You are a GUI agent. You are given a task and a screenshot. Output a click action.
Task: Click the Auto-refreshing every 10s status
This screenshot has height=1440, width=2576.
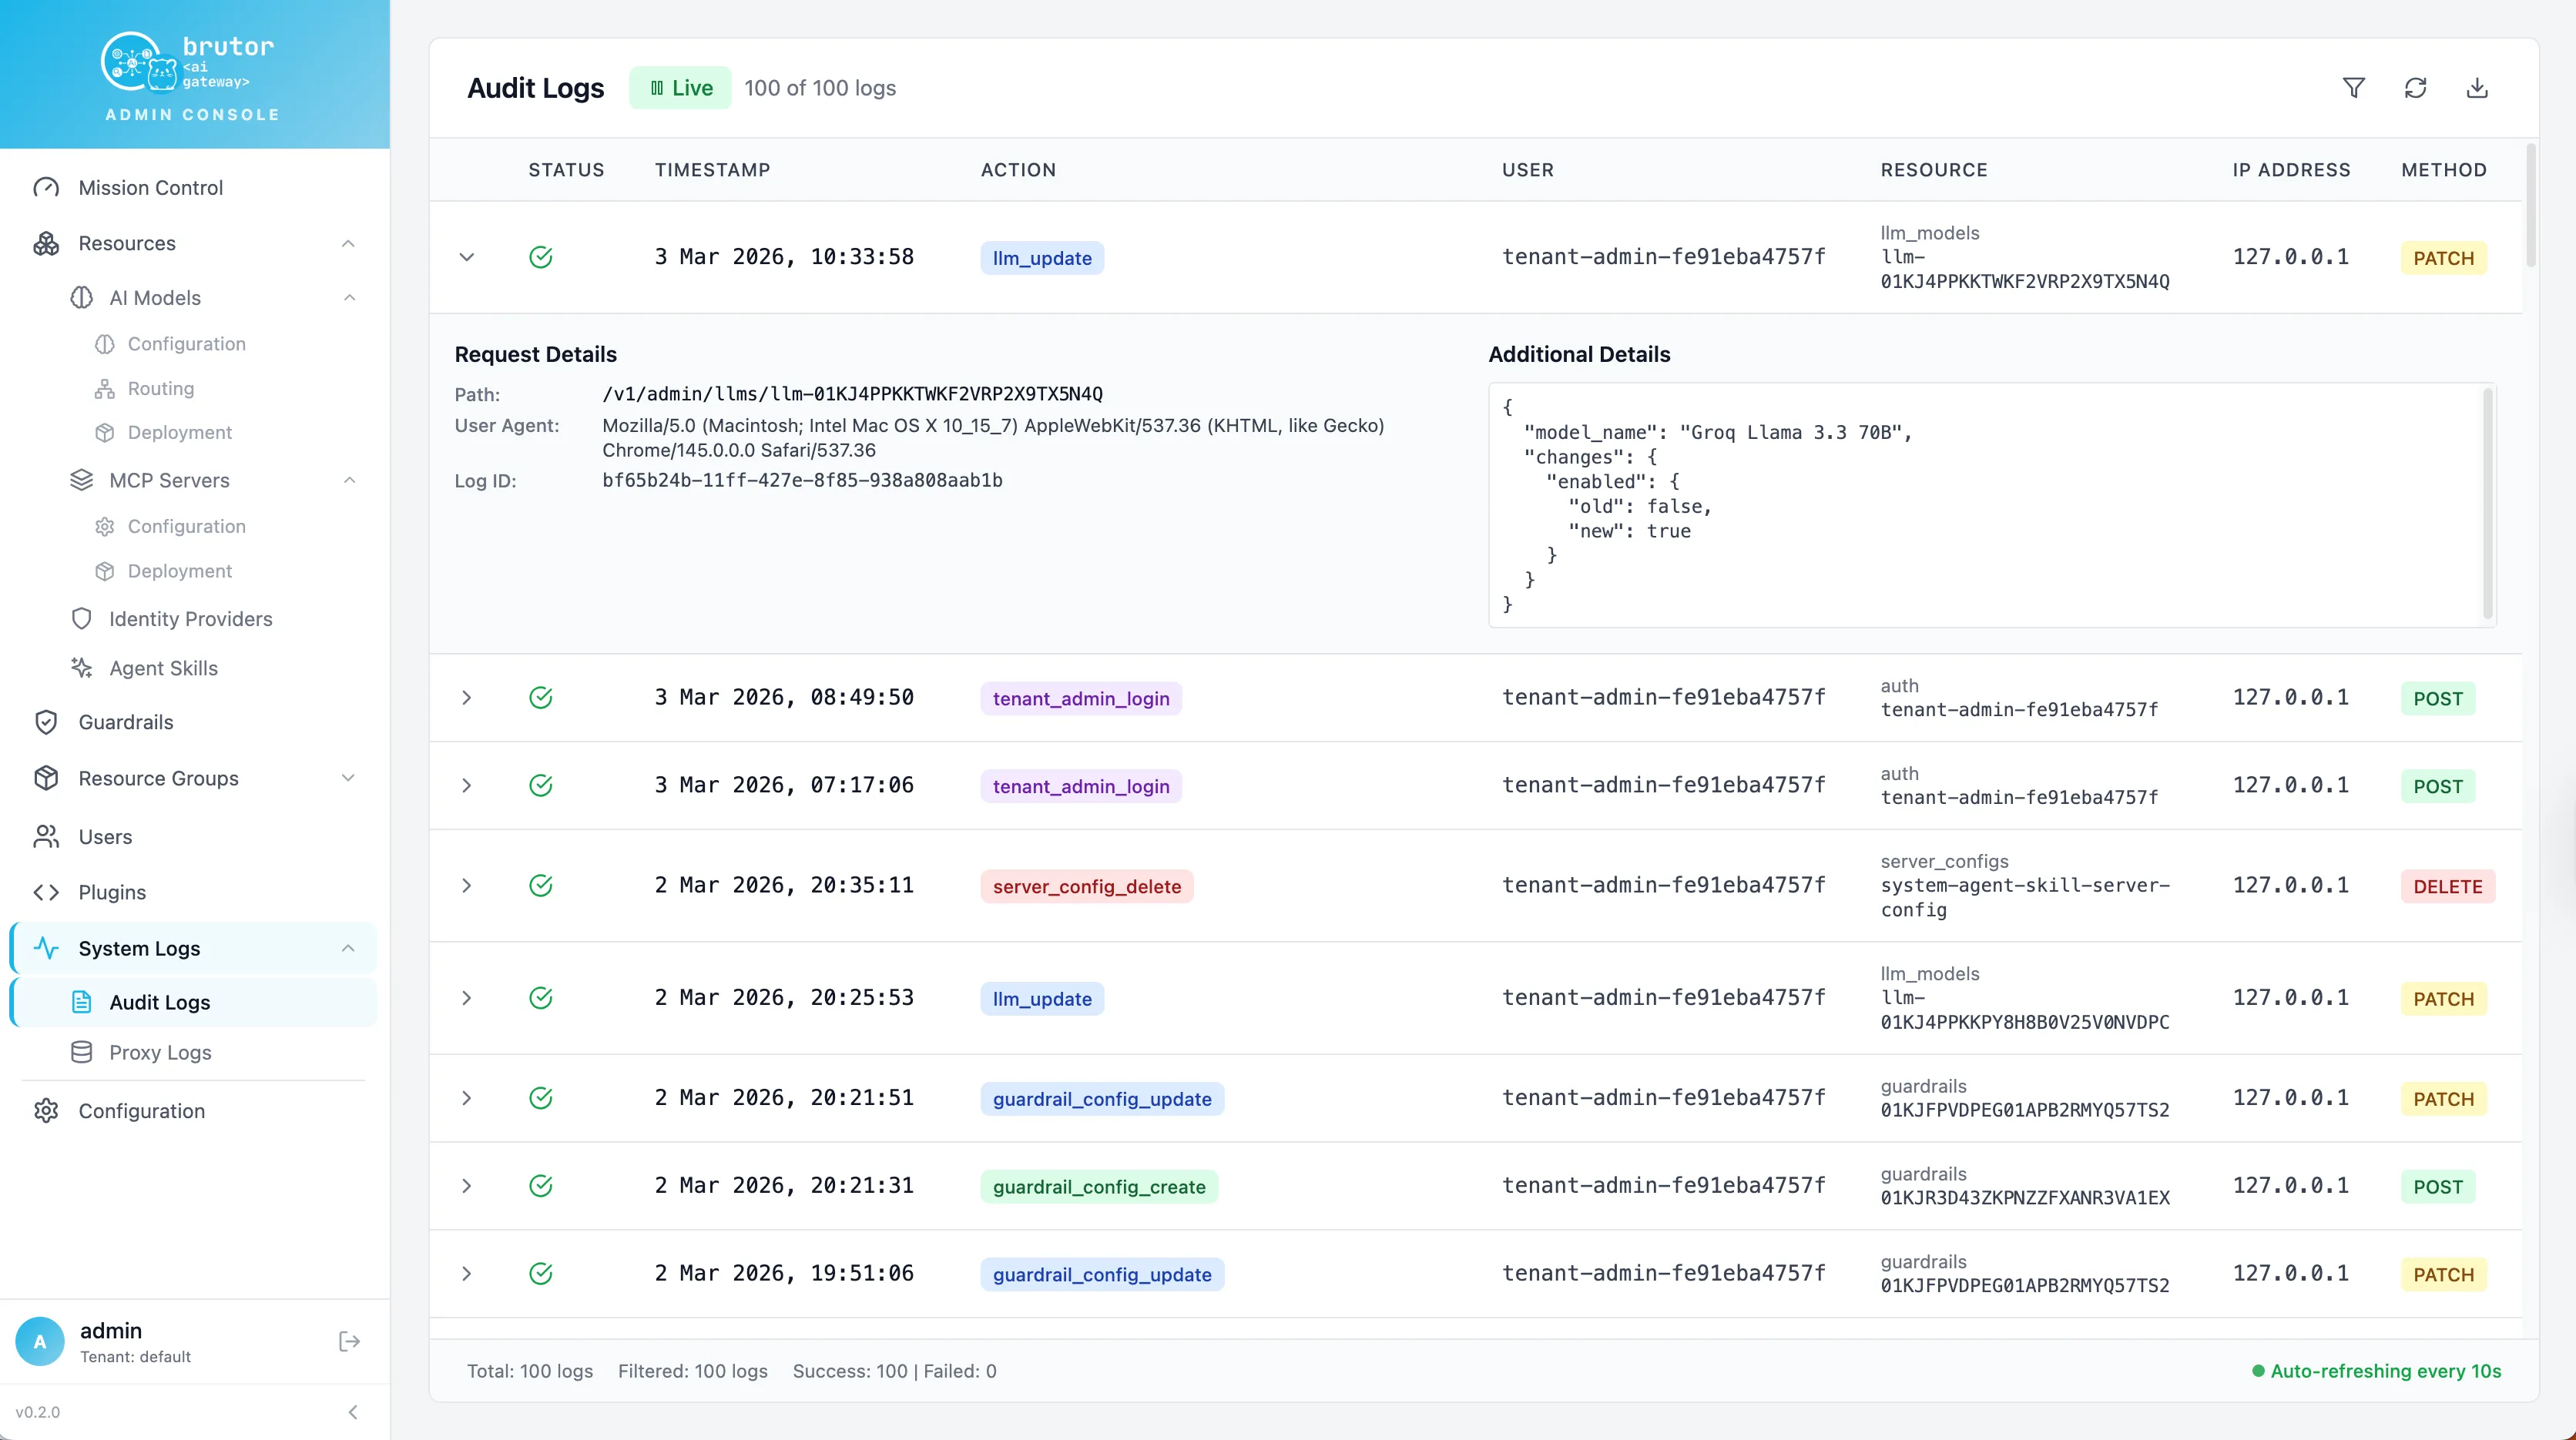[x=2376, y=1371]
